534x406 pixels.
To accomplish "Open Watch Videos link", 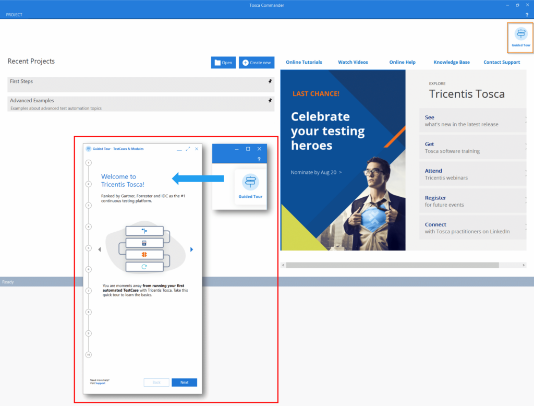I will 353,62.
